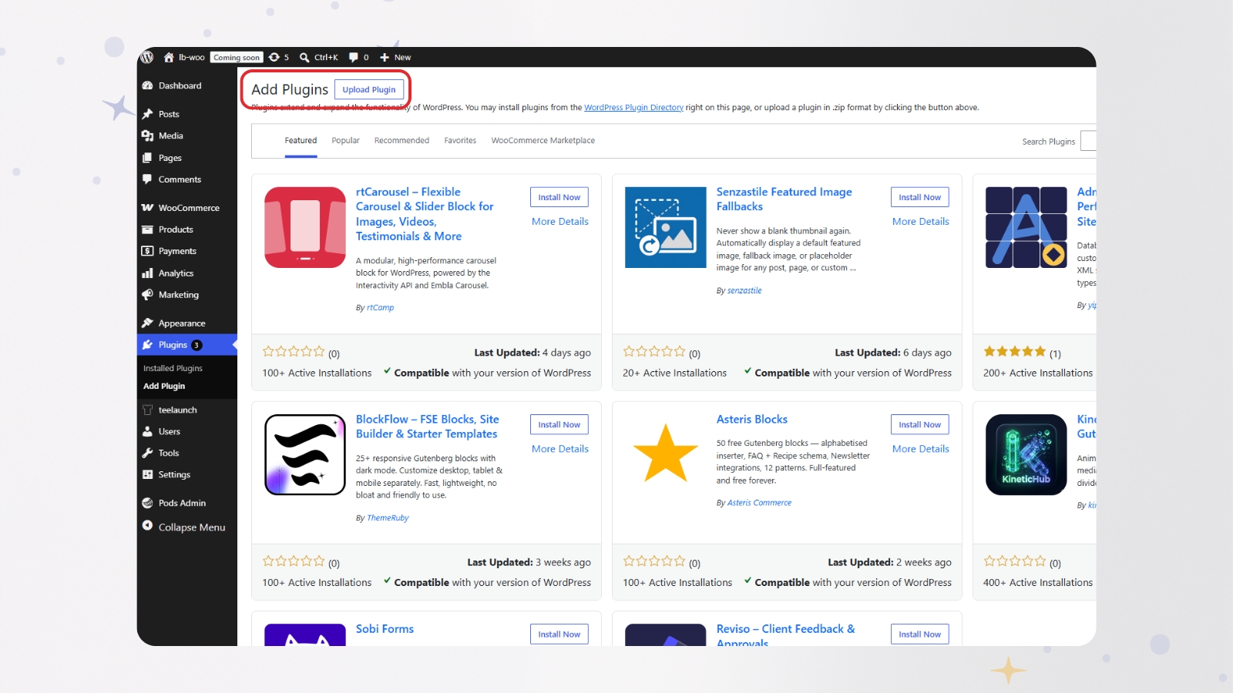This screenshot has height=693, width=1233.
Task: Open the Favorites tab
Action: coord(460,141)
